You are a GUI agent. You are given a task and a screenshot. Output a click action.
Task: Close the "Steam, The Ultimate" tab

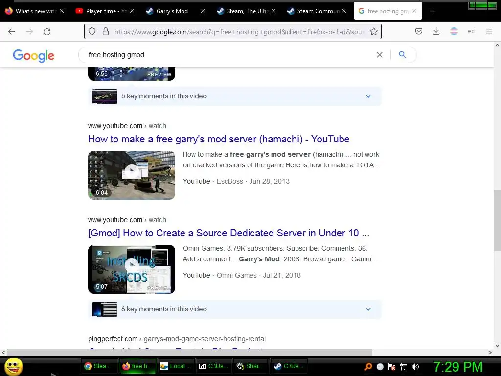273,11
